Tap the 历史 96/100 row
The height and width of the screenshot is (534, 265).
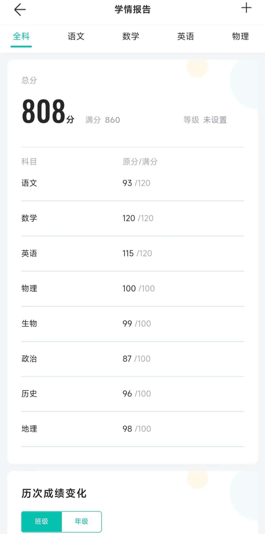tap(132, 394)
